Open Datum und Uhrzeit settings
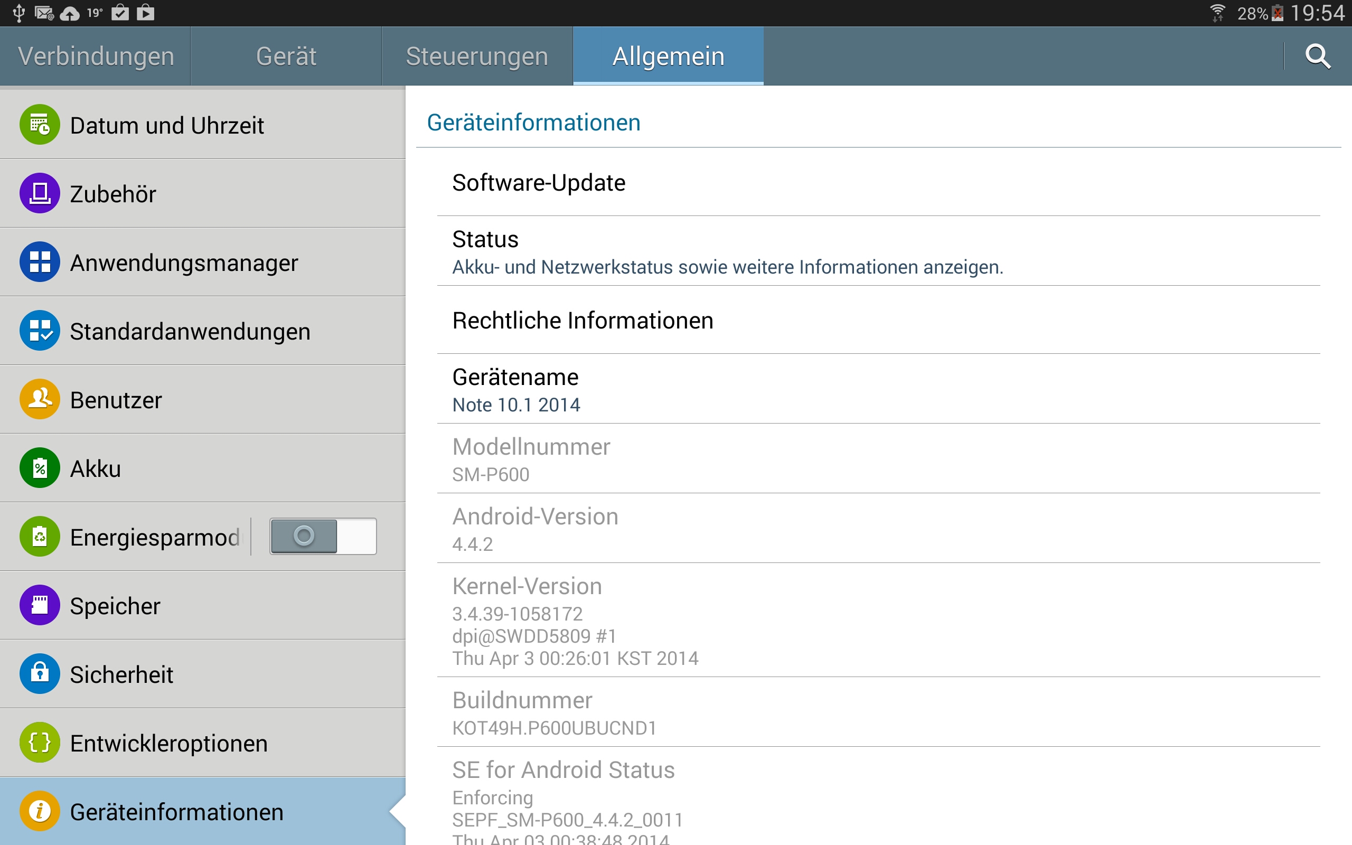The width and height of the screenshot is (1352, 845). tap(202, 125)
